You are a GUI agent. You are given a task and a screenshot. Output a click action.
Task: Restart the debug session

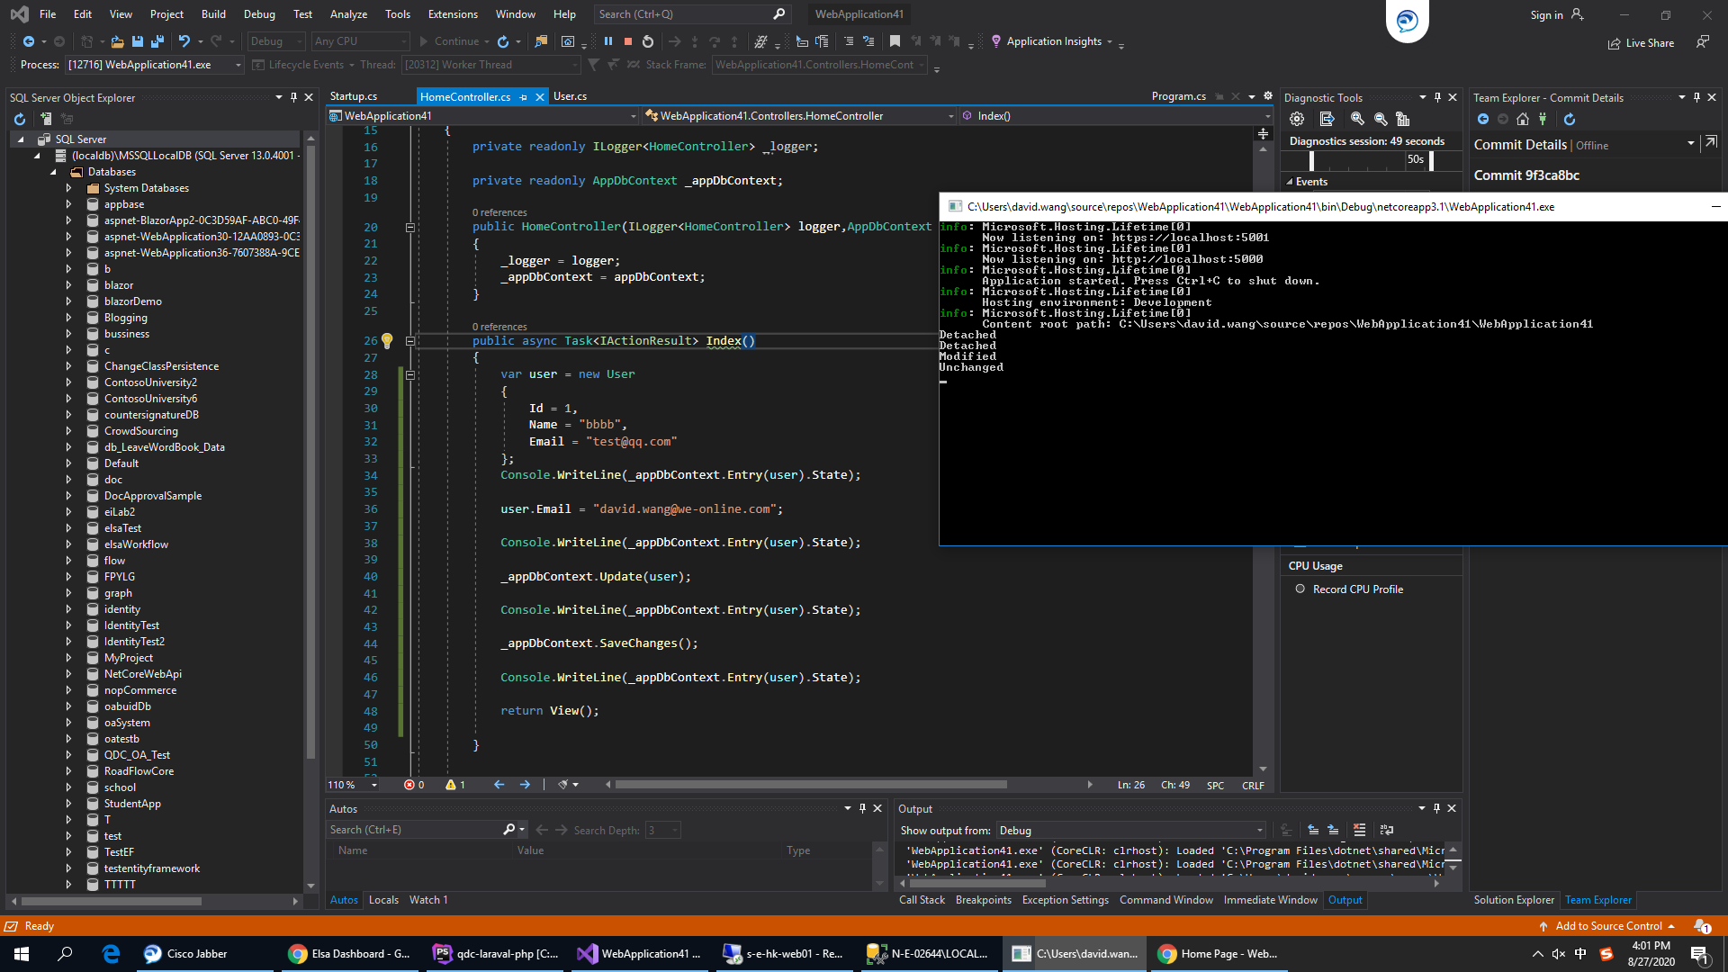pos(648,41)
